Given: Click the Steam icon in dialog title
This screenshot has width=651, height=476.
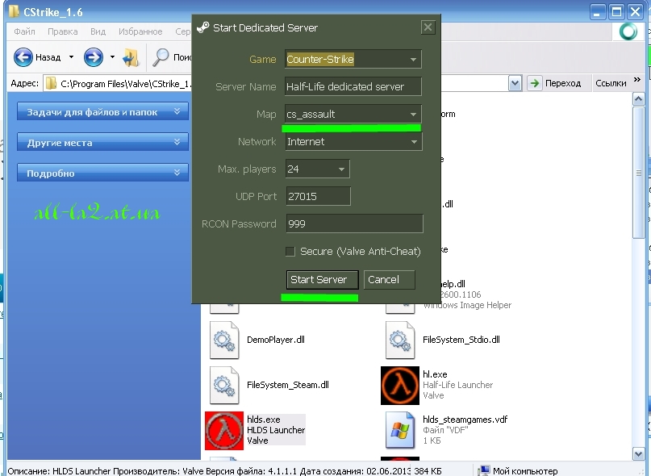Looking at the screenshot, I should (203, 27).
